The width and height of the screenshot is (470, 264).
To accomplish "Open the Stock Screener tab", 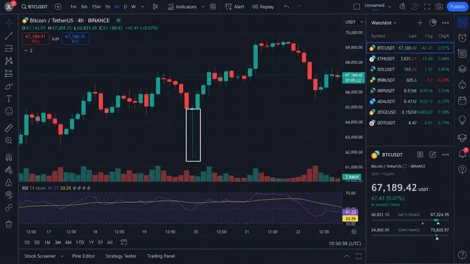I will tap(40, 256).
